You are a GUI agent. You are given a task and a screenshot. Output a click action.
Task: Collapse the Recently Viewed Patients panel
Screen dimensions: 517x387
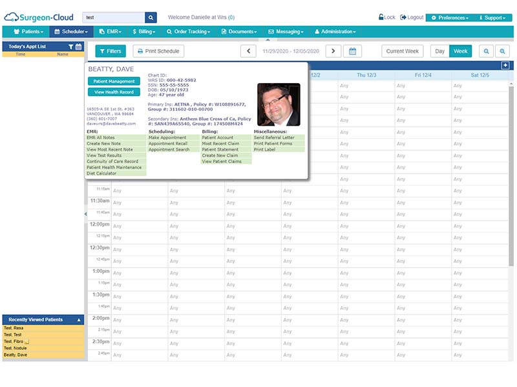pyautogui.click(x=79, y=320)
